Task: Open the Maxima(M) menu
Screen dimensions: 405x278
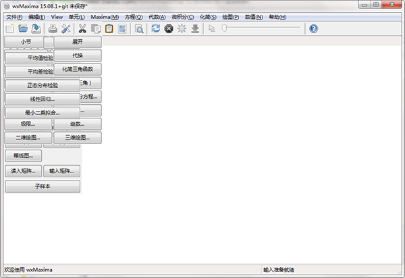Action: 105,17
